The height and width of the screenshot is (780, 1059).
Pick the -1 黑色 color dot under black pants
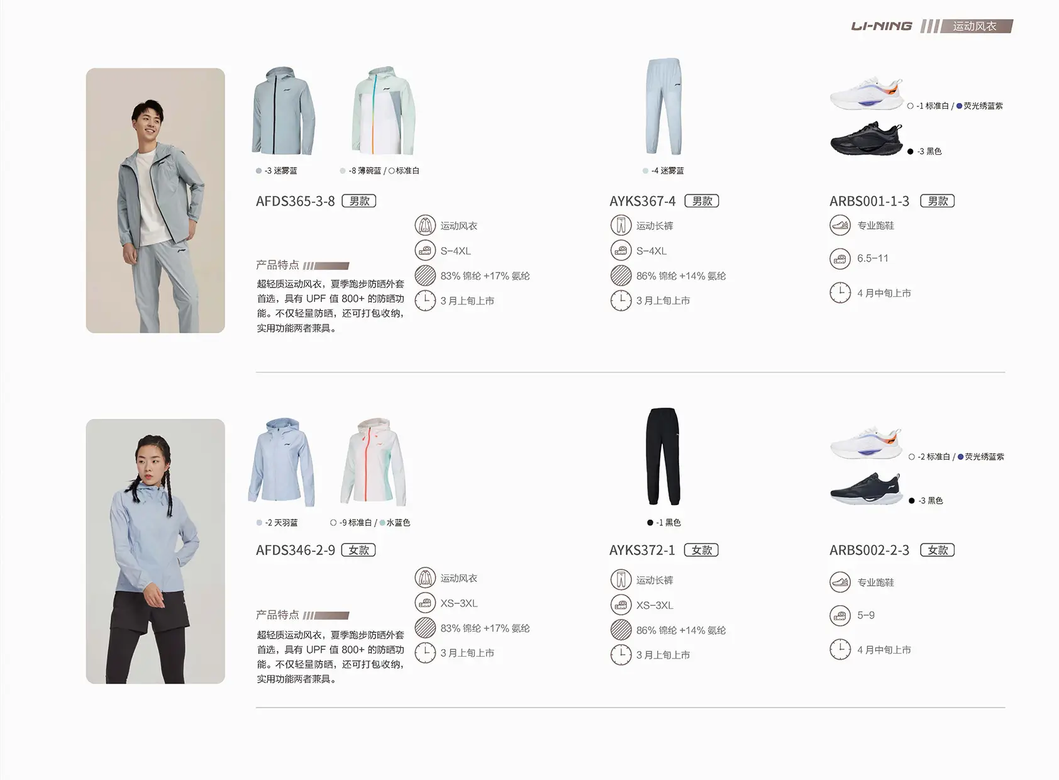650,523
